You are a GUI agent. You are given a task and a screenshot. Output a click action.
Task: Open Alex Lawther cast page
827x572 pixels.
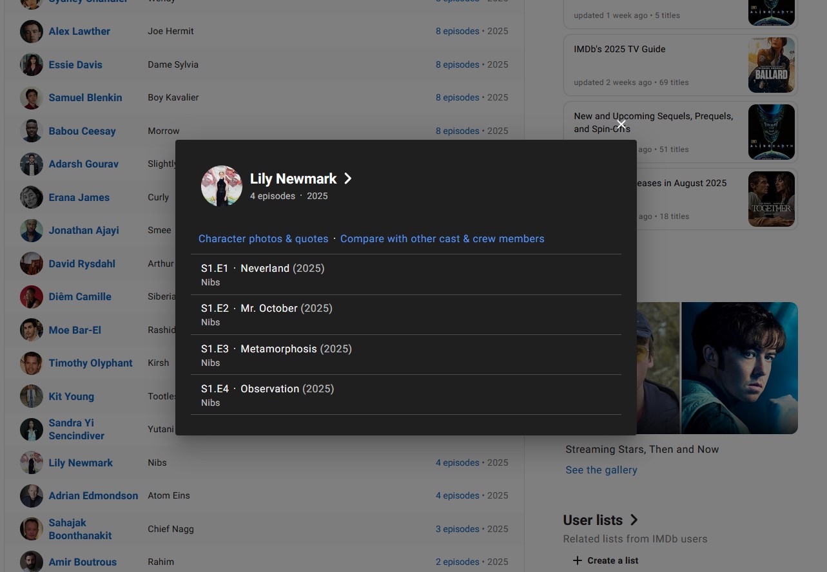pyautogui.click(x=79, y=31)
